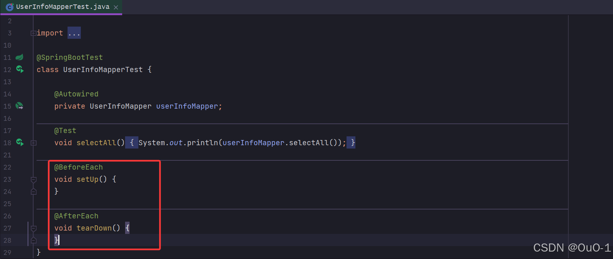613x259 pixels.
Task: Click the userInfoMapper field name on line 15
Action: [187, 106]
